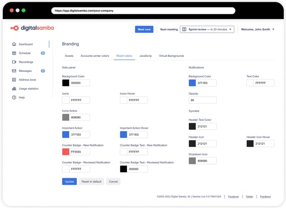This screenshot has height=208, width=286.
Task: Click the Help question mark icon
Action: (14, 97)
